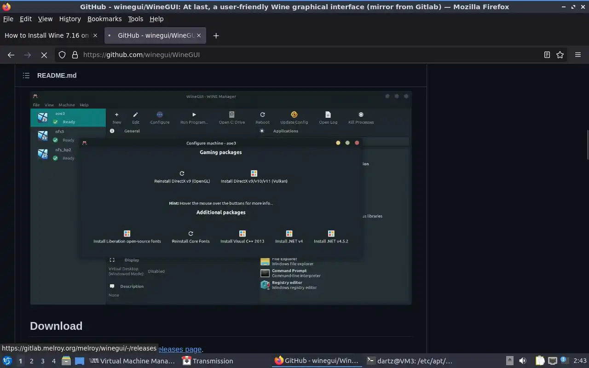Bring up Virtual Machine Manager from the taskbar
The height and width of the screenshot is (368, 589).
coord(133,361)
